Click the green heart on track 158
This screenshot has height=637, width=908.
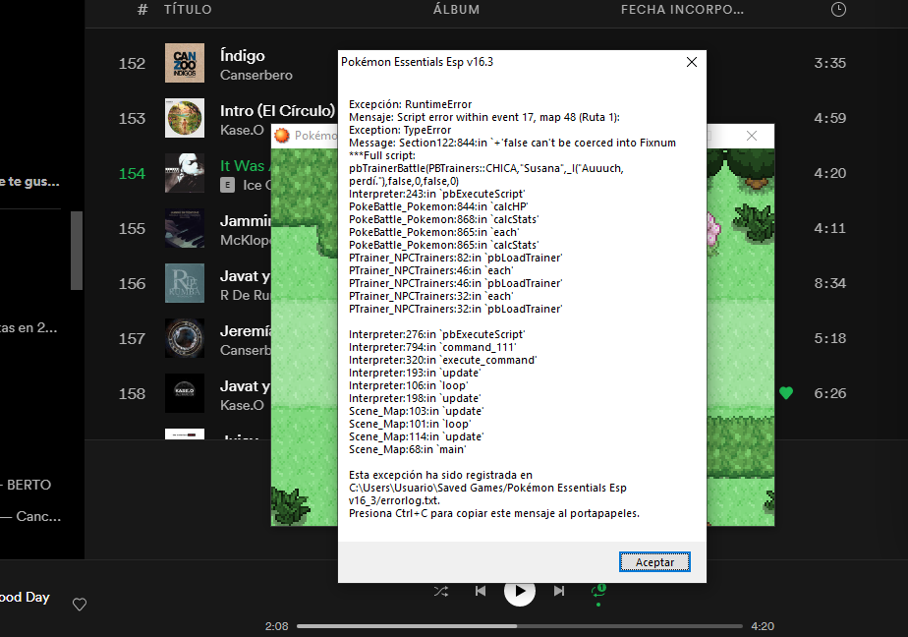pyautogui.click(x=785, y=393)
